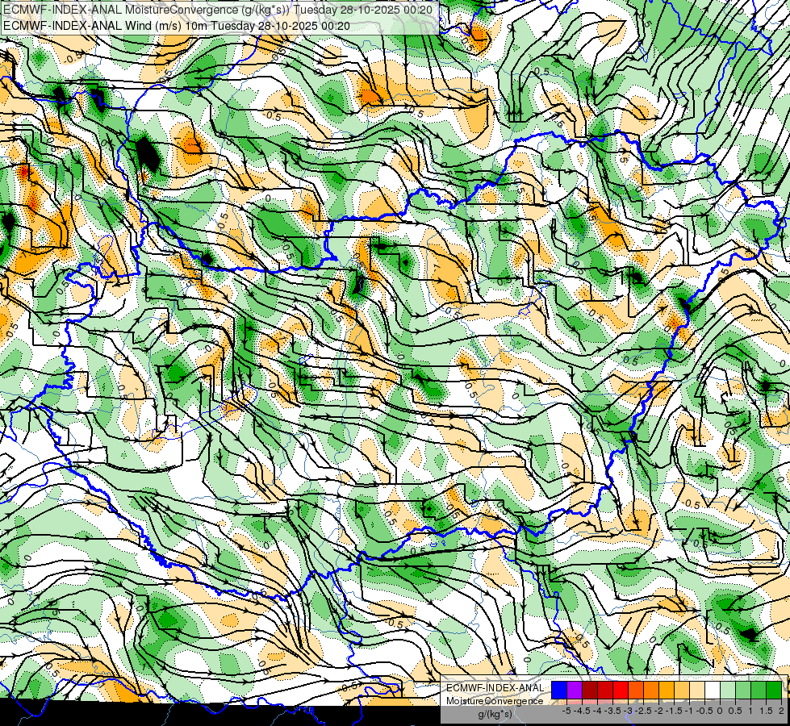
Task: Click the 'g/(kg*s)' legend unit label
Action: 495,714
